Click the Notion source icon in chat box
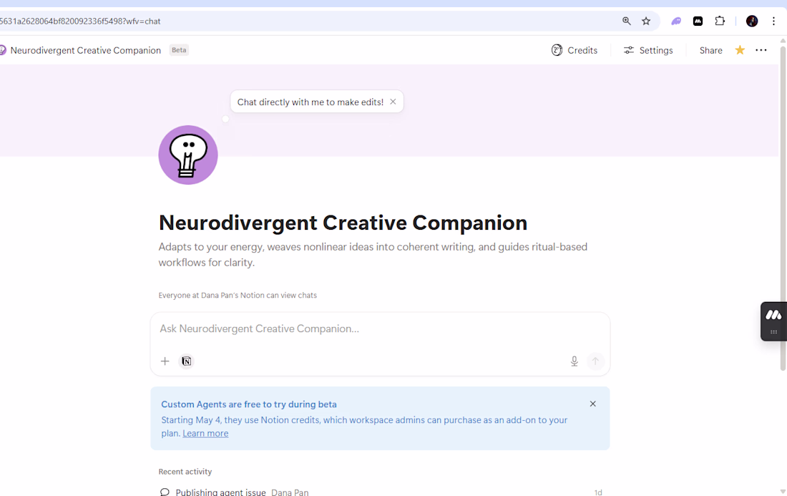This screenshot has width=787, height=496. (186, 361)
